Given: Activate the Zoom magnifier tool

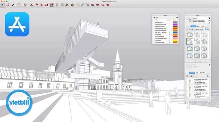Looking at the screenshot, I should point(83,5).
